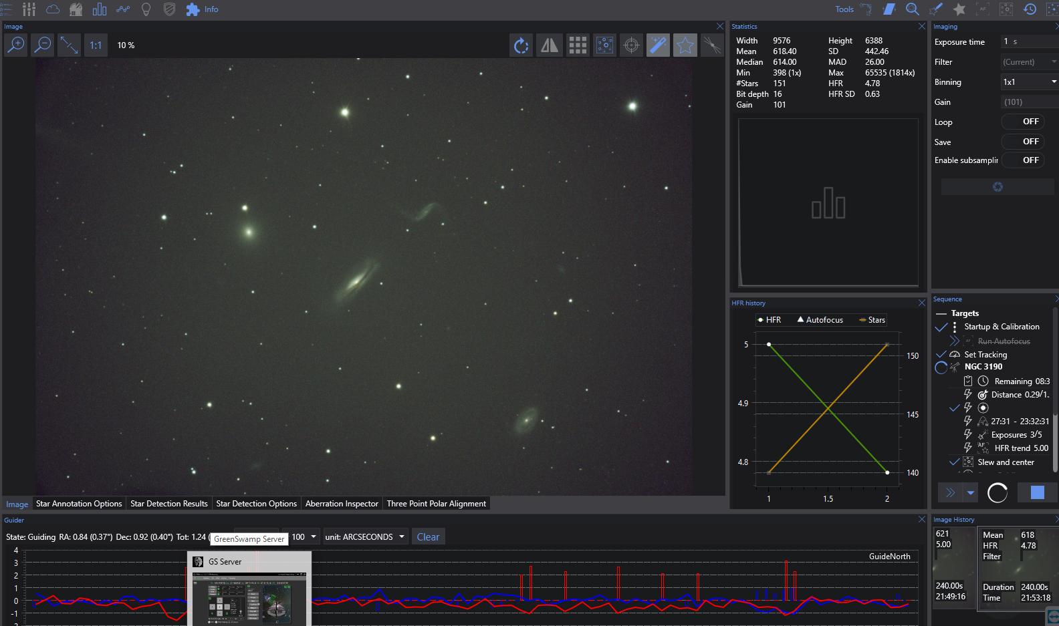Enable the Save toggle
1059x626 pixels.
click(1023, 142)
